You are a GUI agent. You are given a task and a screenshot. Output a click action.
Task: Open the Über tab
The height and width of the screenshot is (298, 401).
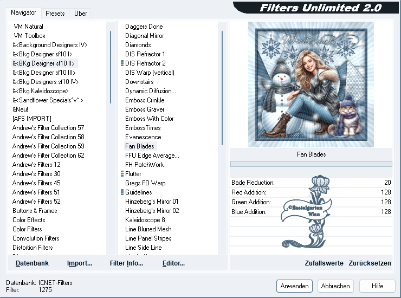click(x=80, y=14)
